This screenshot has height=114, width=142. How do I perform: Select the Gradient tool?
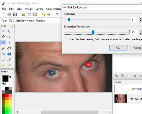click(9, 54)
